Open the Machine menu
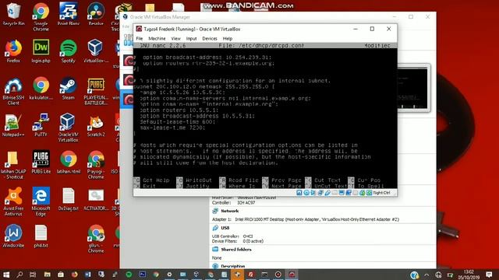Image resolution: width=499 pixels, height=280 pixels. pyautogui.click(x=157, y=38)
